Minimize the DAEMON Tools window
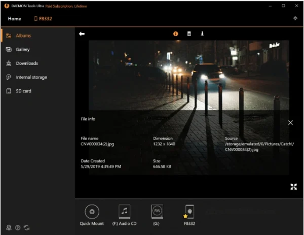The height and width of the screenshot is (235, 304). (270, 6)
